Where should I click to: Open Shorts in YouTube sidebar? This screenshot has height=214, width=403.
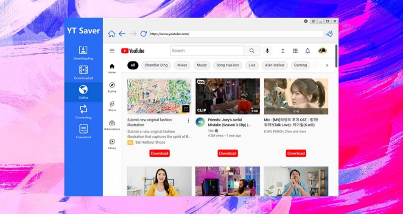click(112, 106)
